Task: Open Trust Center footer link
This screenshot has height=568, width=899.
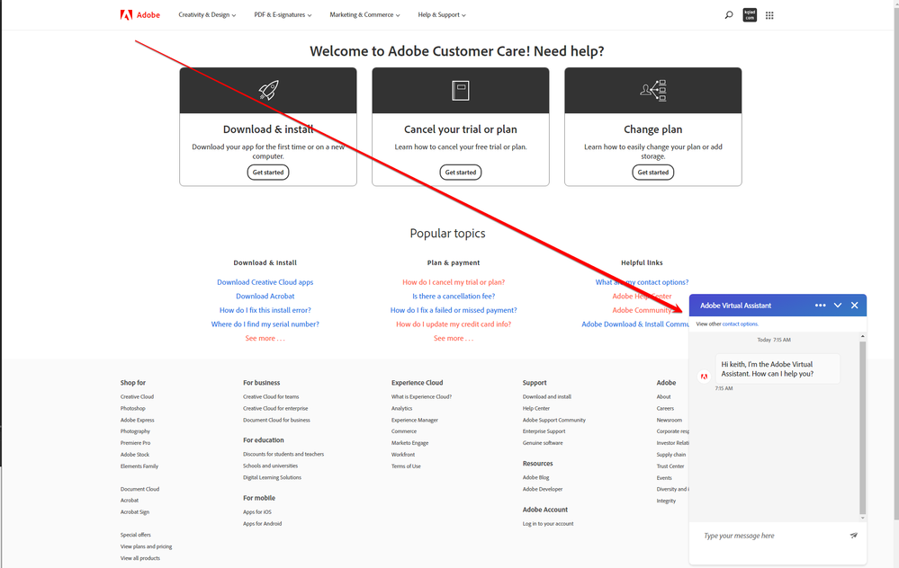Action: coord(670,466)
